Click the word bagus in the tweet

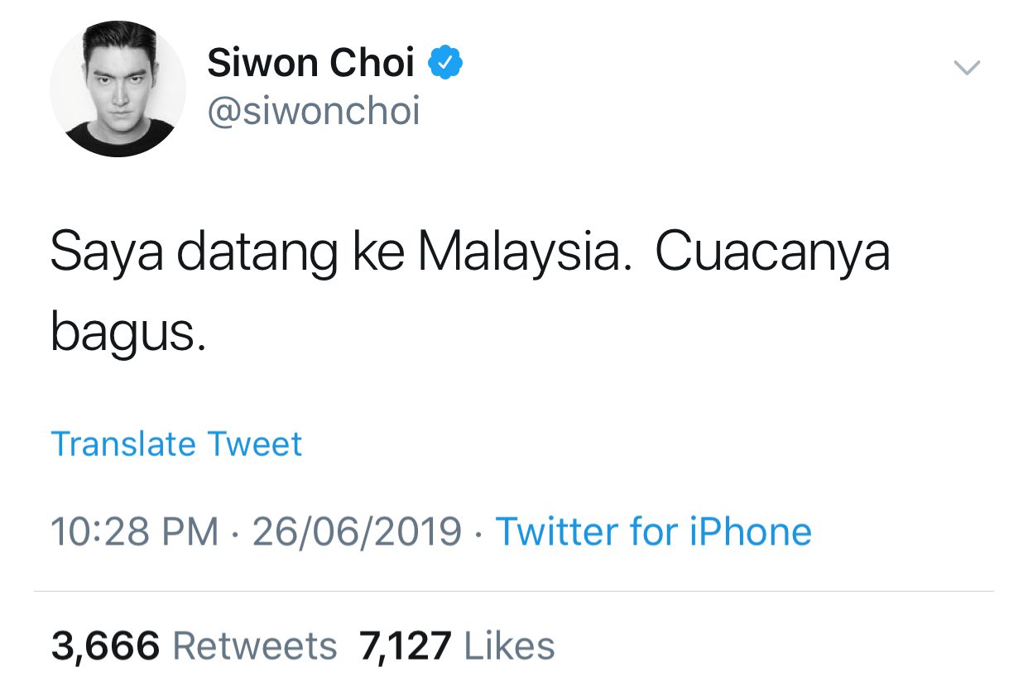[123, 333]
